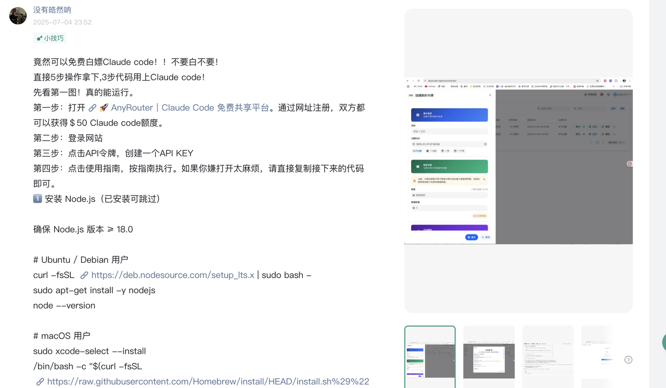Click the text 确保 Node.js 版本 ≥ 18.0

pyautogui.click(x=83, y=229)
